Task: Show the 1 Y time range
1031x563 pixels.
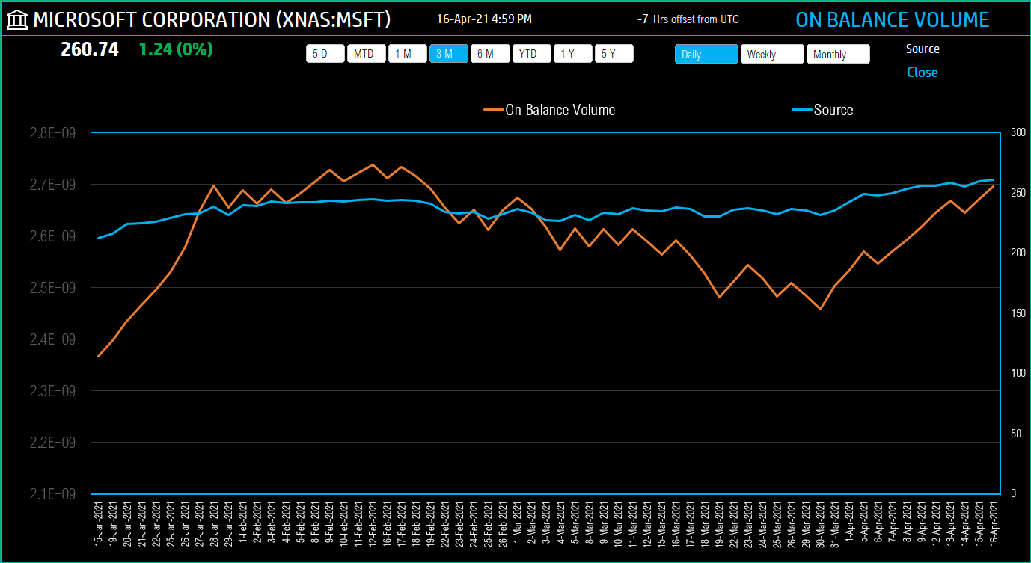Action: (573, 54)
